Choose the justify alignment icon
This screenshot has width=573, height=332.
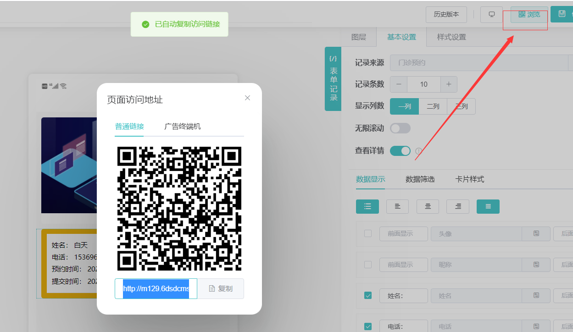pyautogui.click(x=488, y=206)
